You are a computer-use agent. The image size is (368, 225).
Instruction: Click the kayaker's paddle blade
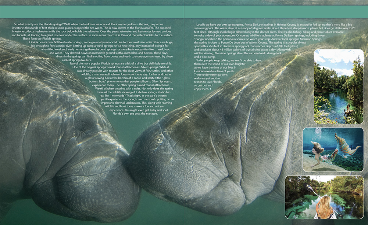click(309, 189)
